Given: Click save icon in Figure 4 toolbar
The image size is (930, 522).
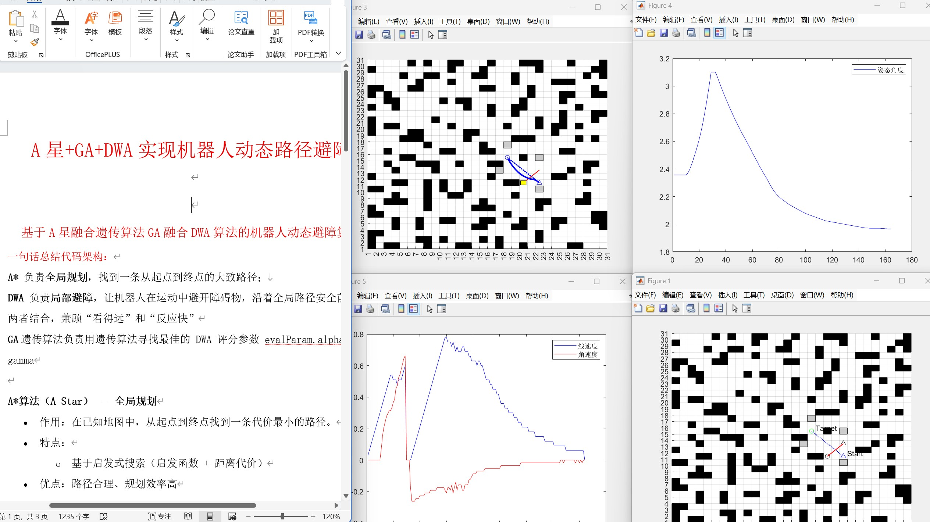Looking at the screenshot, I should click(x=664, y=33).
